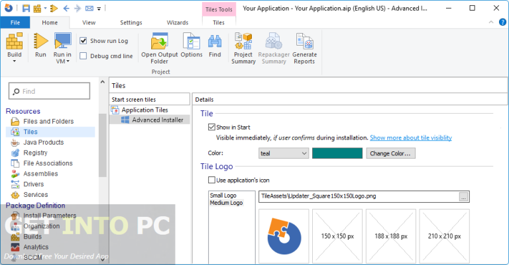This screenshot has height=265, width=509.
Task: Click the Run play icon
Action: click(40, 41)
